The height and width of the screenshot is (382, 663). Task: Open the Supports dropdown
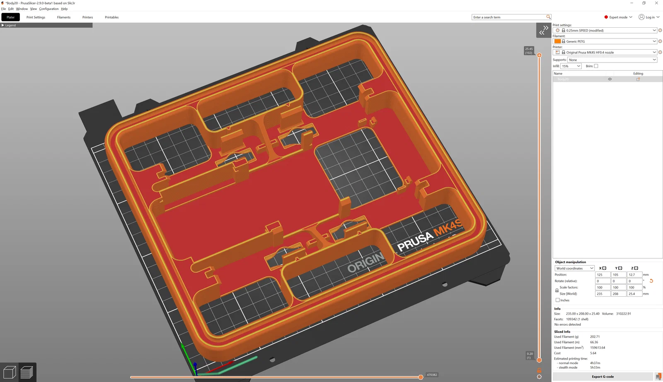tap(654, 60)
